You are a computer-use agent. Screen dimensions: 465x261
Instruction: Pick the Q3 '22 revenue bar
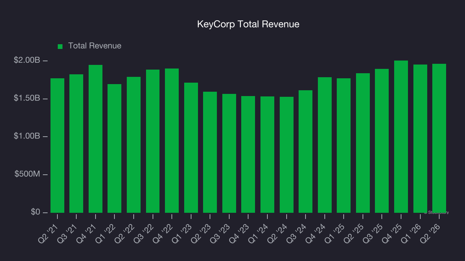click(x=153, y=141)
